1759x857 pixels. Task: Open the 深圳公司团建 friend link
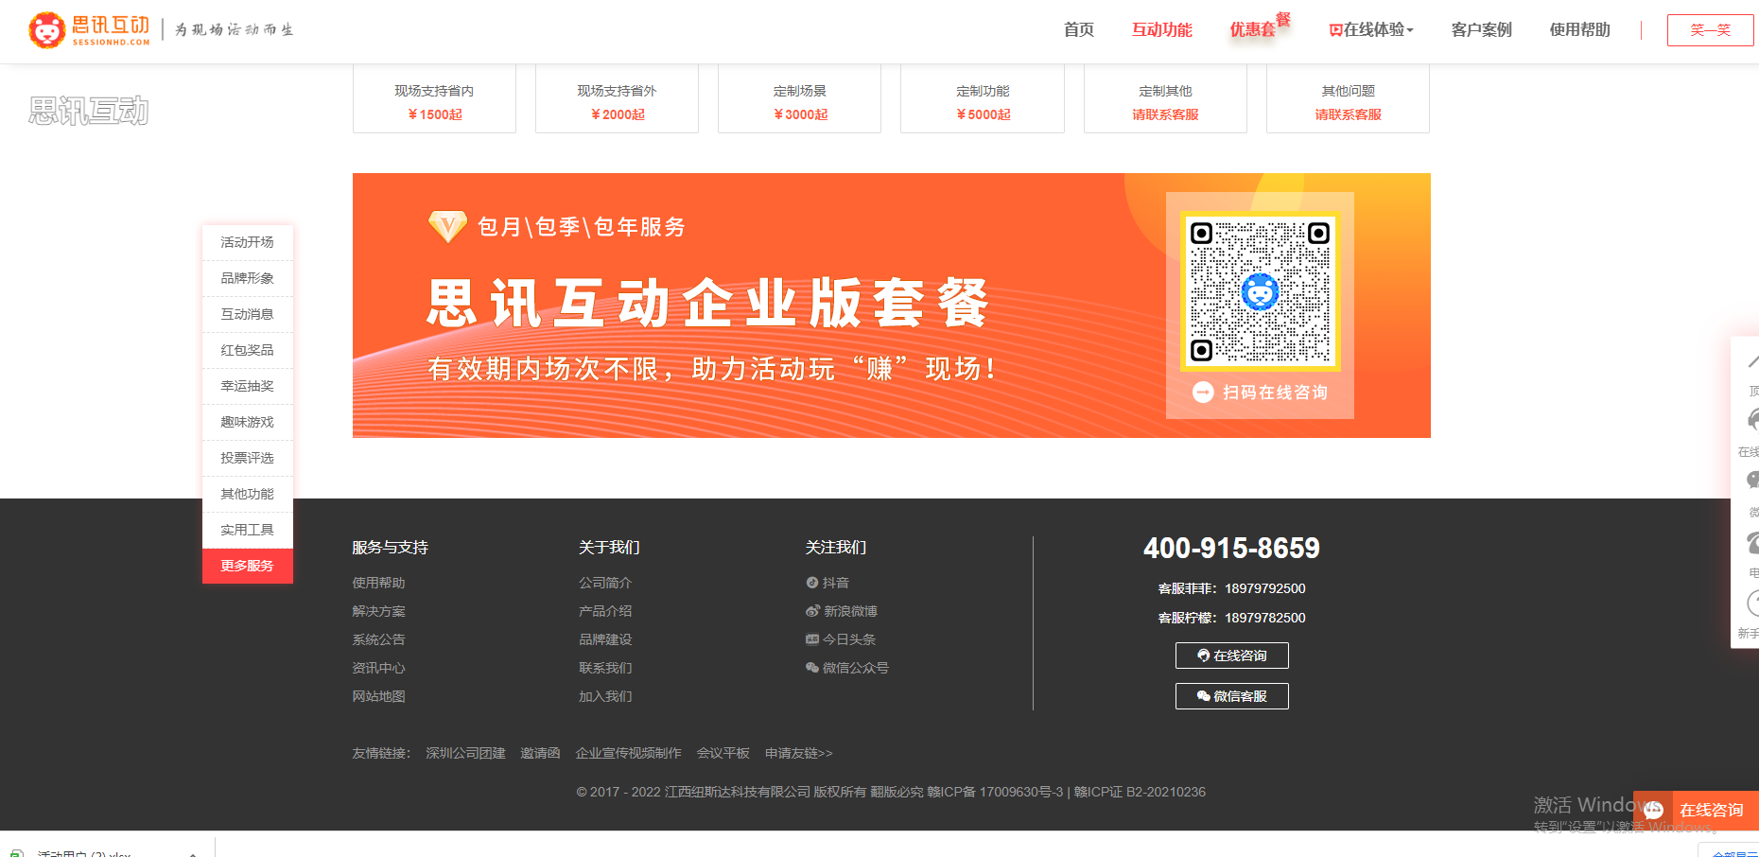(x=465, y=753)
